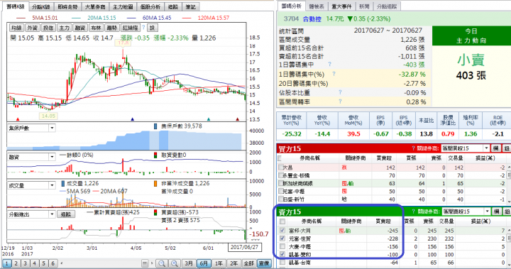The image size is (511, 269).
Task: Switch to the 重大事件 tab
Action: click(x=341, y=6)
